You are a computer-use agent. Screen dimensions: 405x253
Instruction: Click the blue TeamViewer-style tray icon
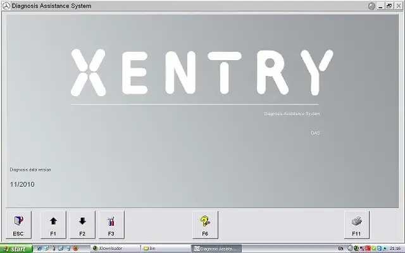click(379, 249)
